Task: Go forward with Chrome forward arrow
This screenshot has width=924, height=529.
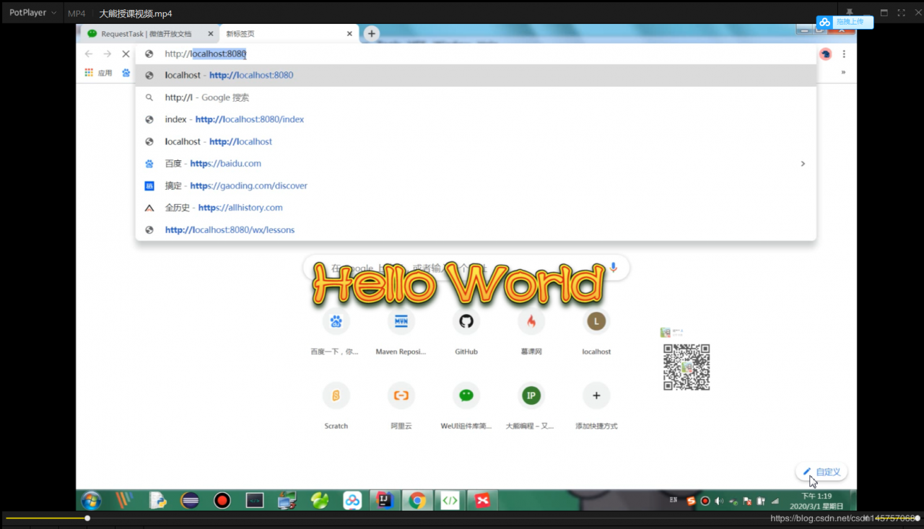Action: [107, 54]
